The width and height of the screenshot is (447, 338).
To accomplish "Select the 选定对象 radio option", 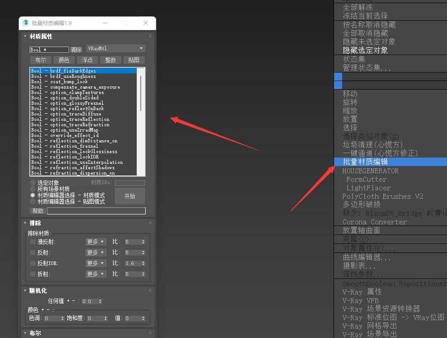I will [33, 183].
